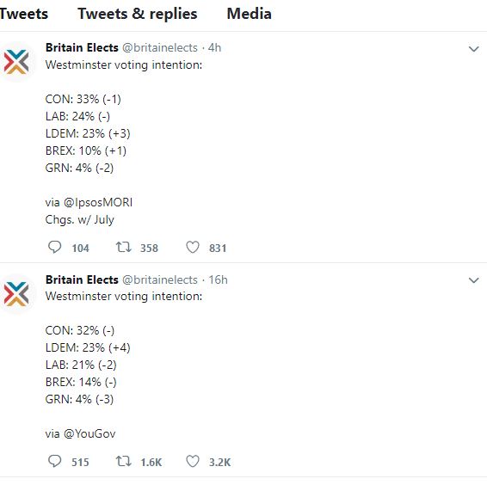Click Britain Elects avatar on 4h tweet
Screen dimensions: 487x485
click(x=16, y=62)
